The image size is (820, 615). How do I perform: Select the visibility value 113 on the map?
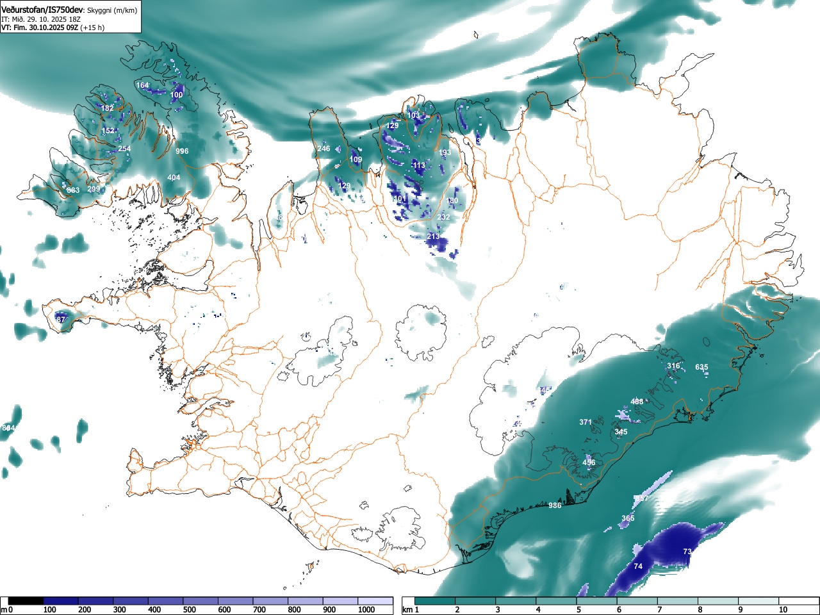419,165
